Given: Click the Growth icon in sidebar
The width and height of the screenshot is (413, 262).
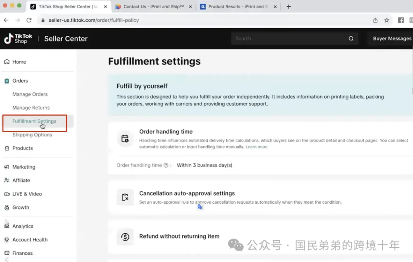Looking at the screenshot, I should (6, 208).
